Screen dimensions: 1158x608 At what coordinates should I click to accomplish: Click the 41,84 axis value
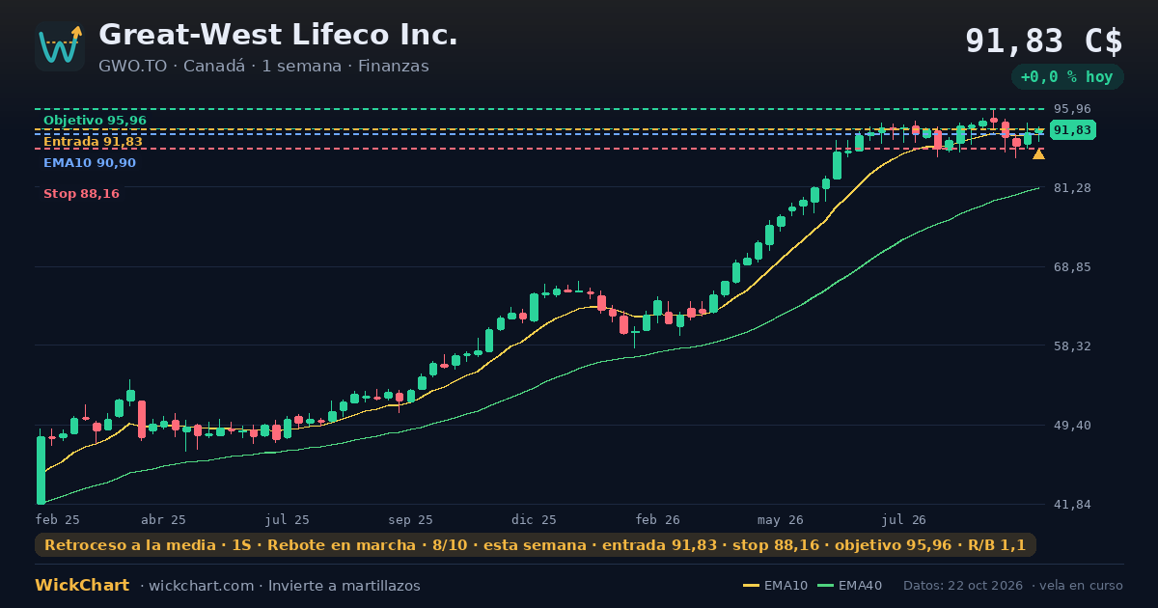pyautogui.click(x=1072, y=504)
